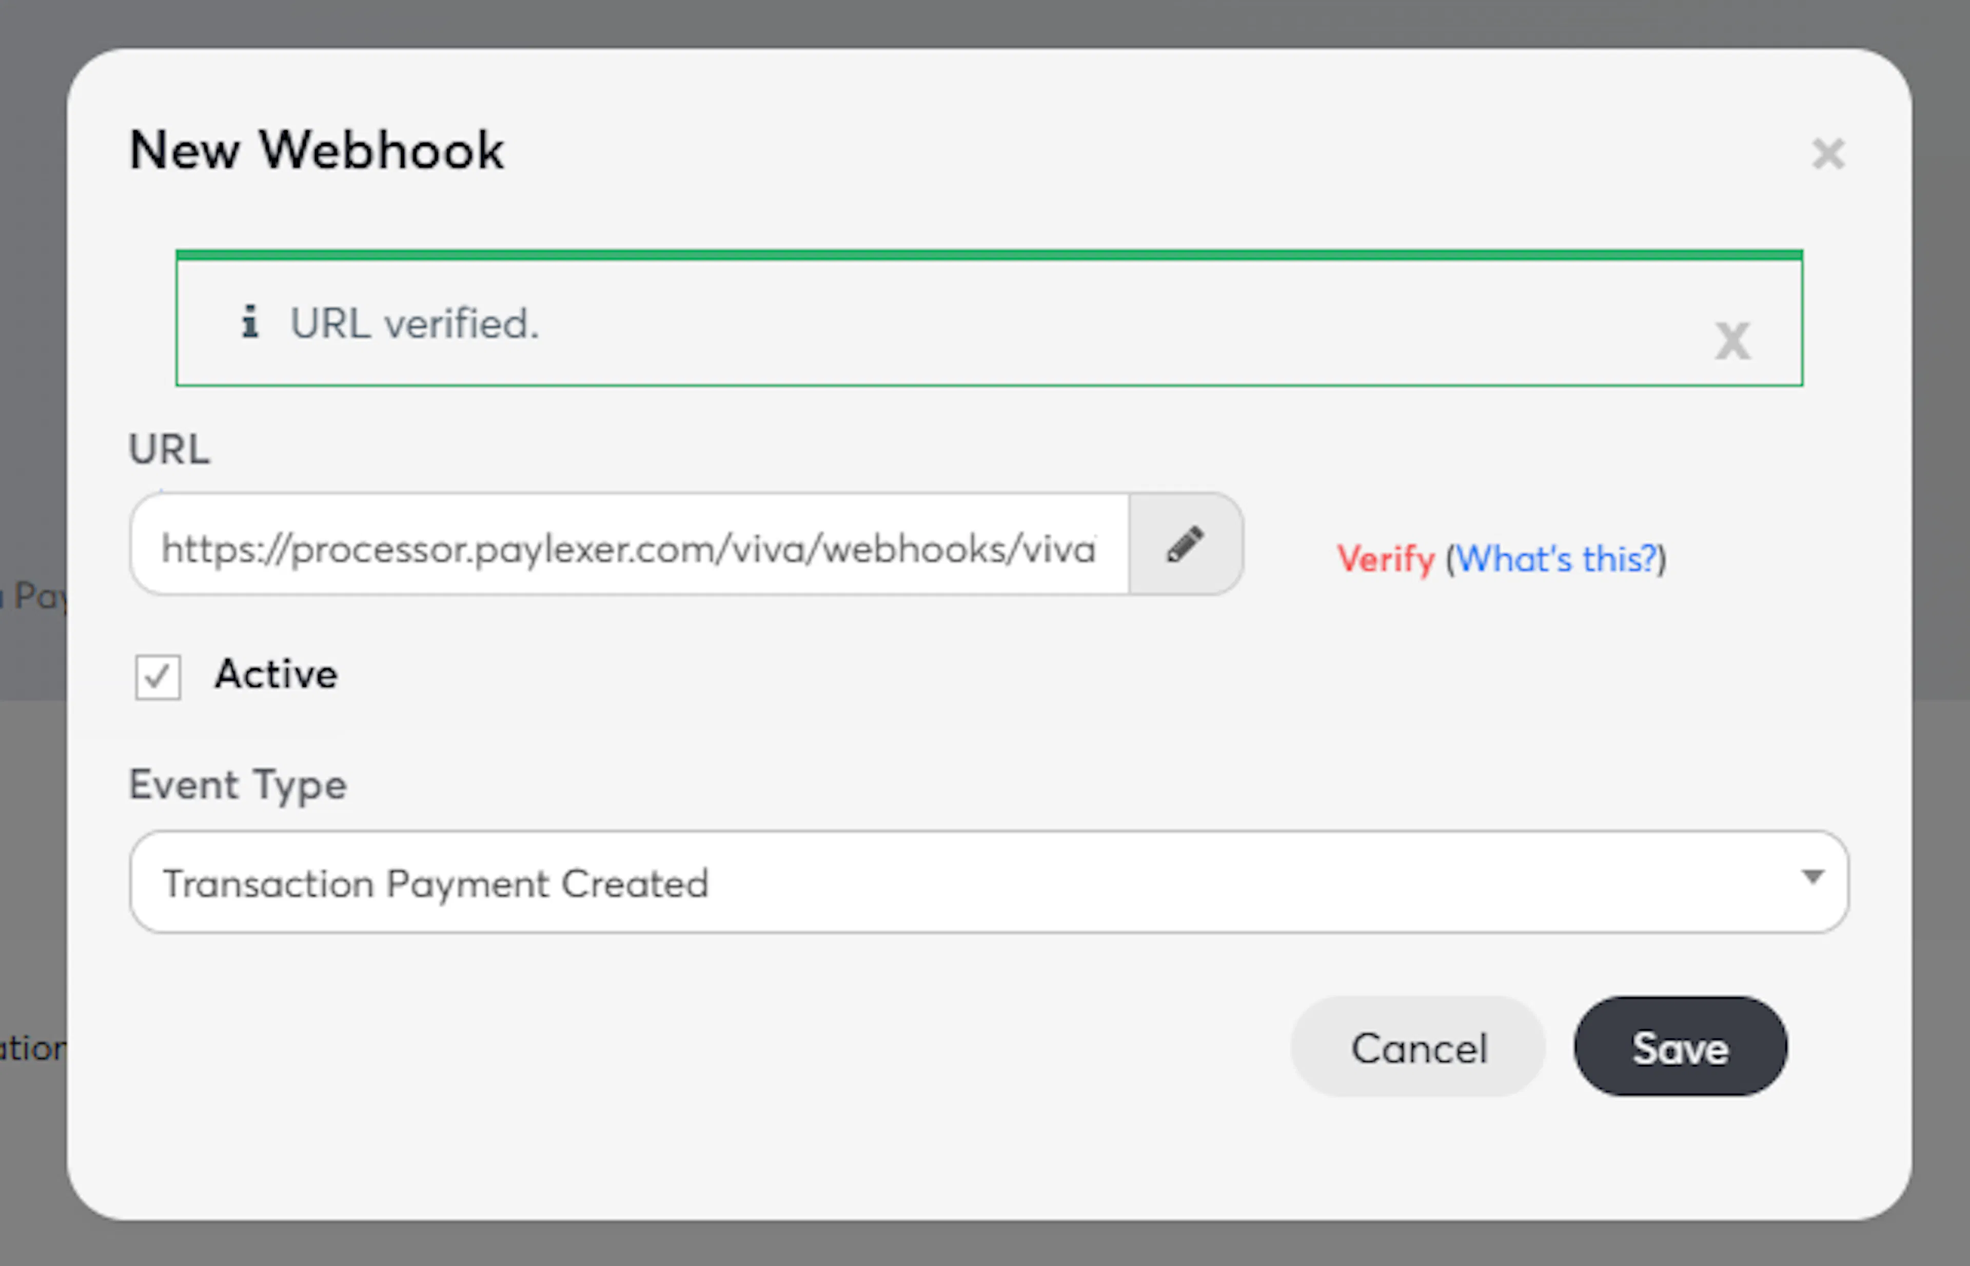Click the info icon in the alert

[x=250, y=322]
